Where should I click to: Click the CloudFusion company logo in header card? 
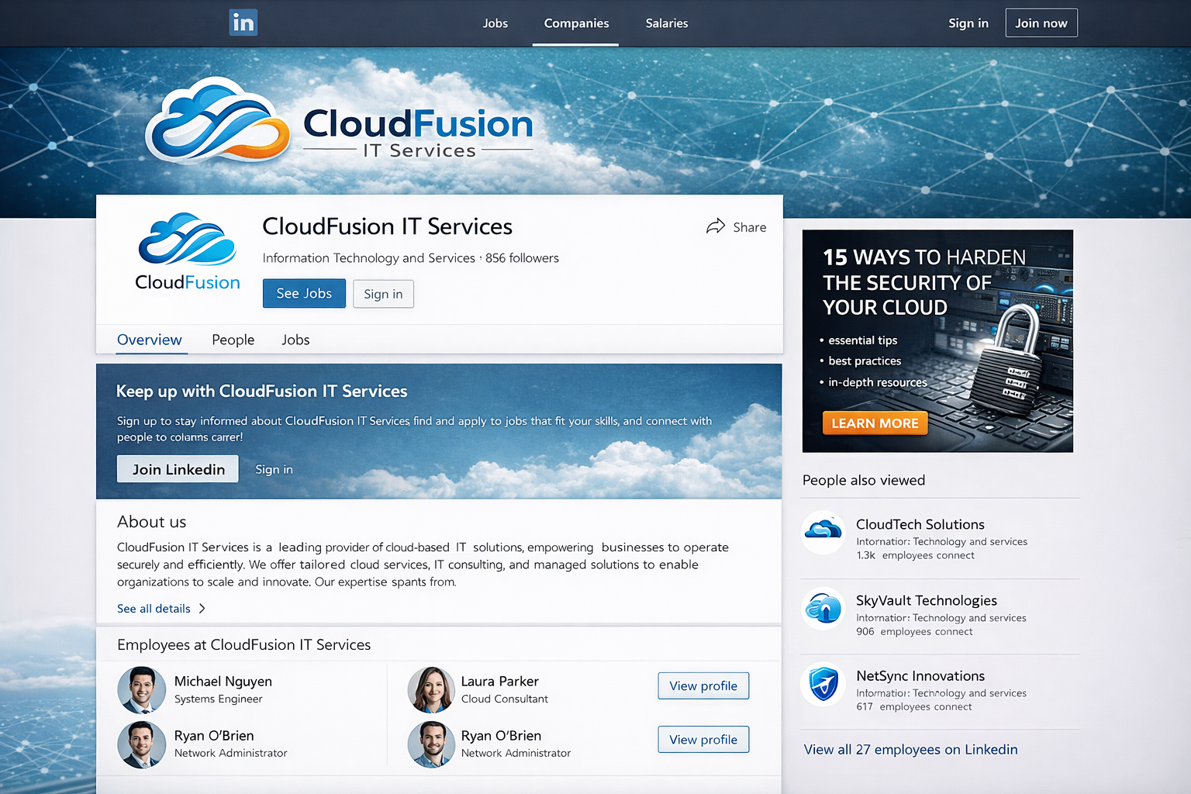(x=188, y=252)
